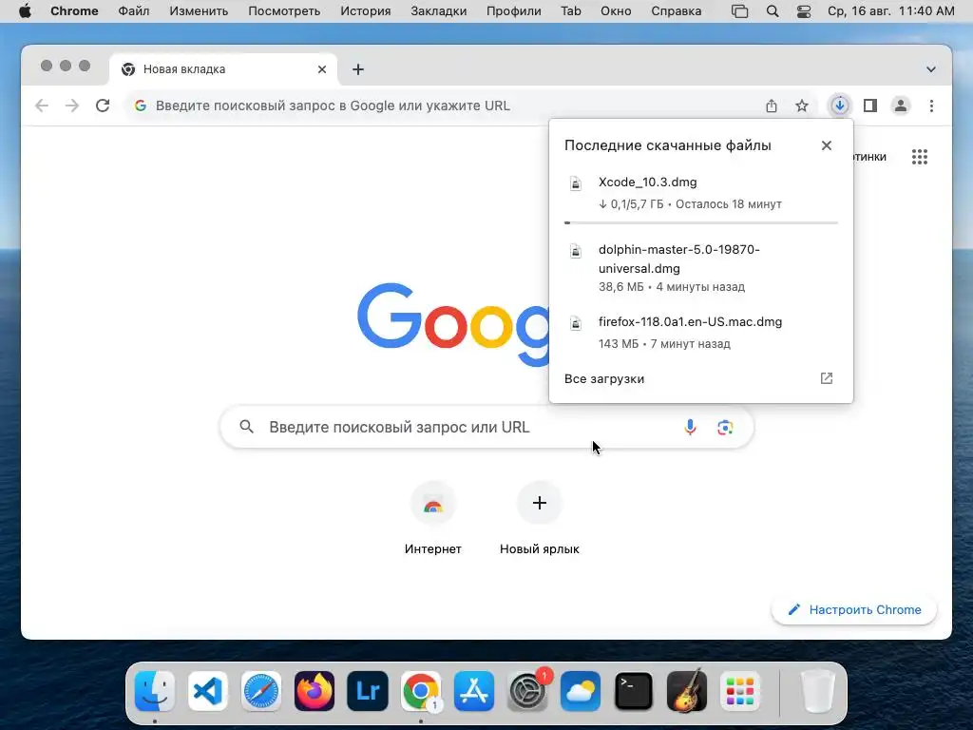Open the Файл menu
This screenshot has height=730, width=973.
pyautogui.click(x=133, y=11)
